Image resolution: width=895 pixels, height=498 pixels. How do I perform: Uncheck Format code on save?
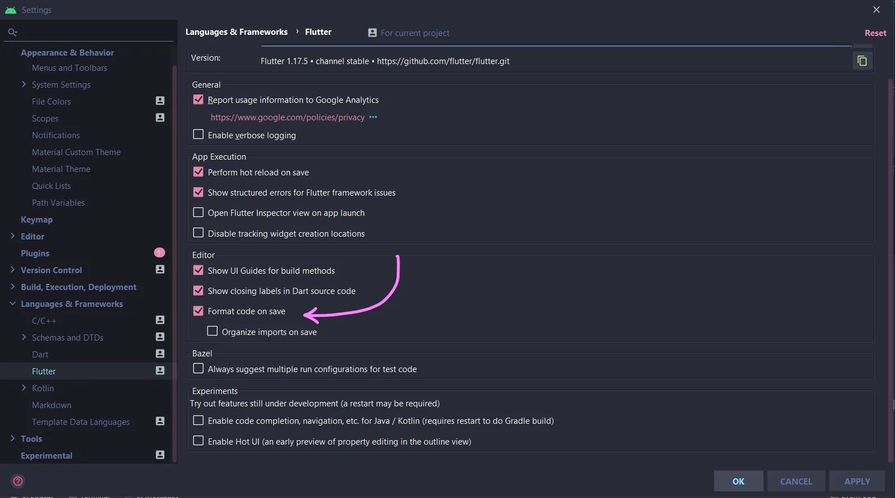coord(198,311)
